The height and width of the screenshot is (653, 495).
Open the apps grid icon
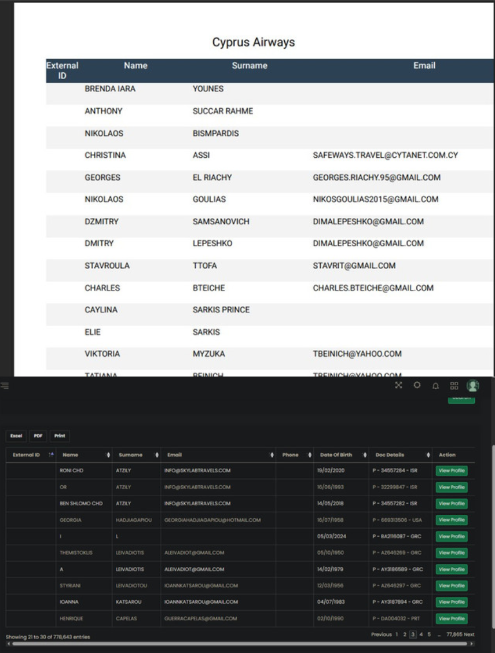(x=454, y=386)
